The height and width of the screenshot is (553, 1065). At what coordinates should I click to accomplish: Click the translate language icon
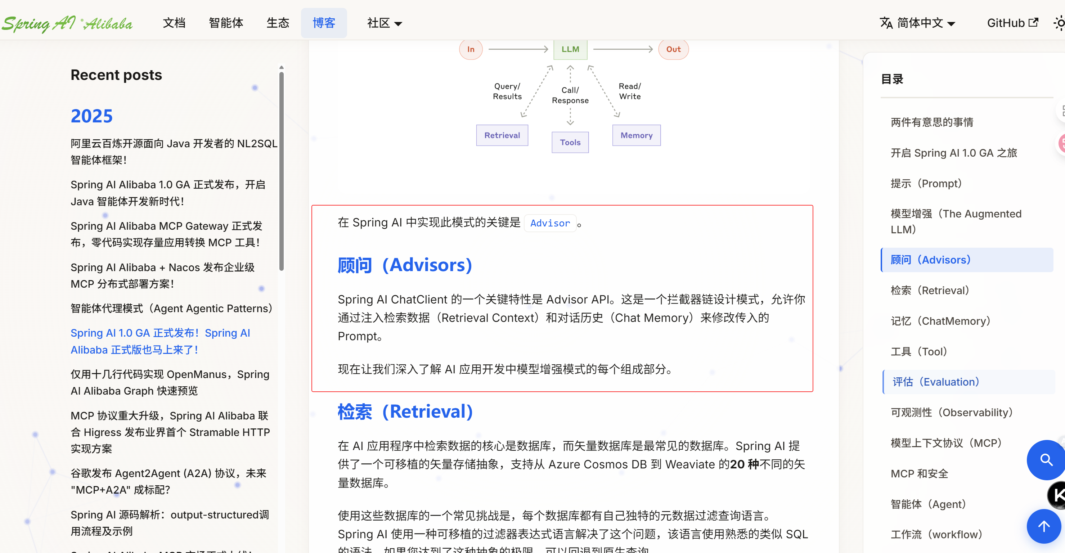(886, 23)
